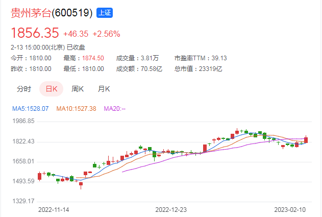This screenshot has height=217, width=322.
Task: Click the 昨收：1810.00 value
Action: 31,69
